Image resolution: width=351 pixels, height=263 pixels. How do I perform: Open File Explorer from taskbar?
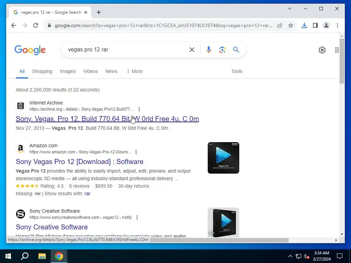click(x=42, y=256)
